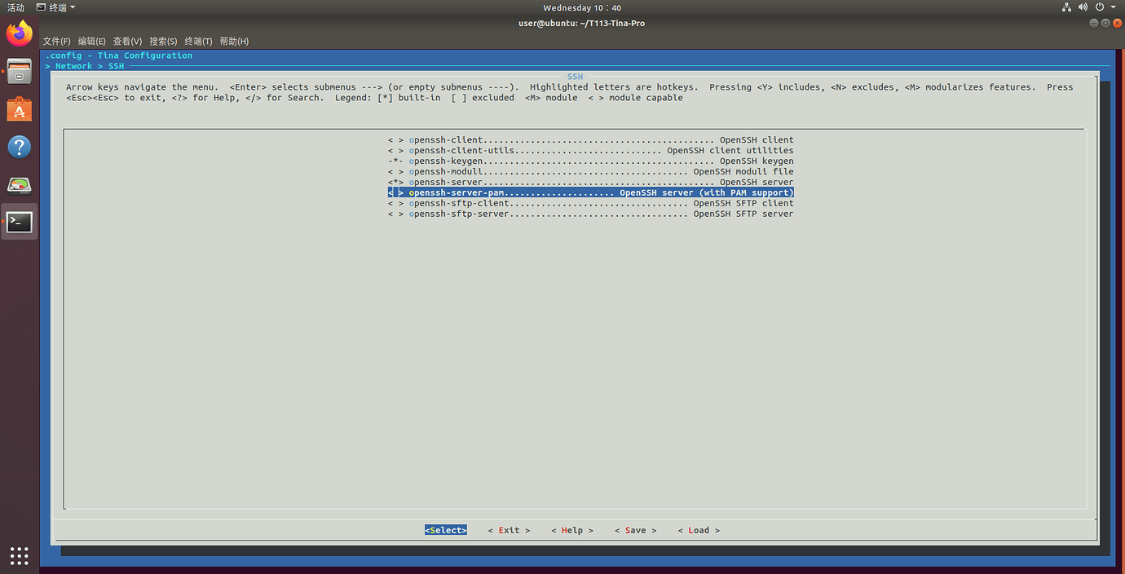
Task: Launch Ubuntu Software from the dock
Action: (19, 109)
